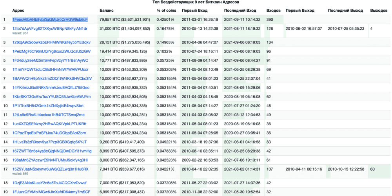The width and height of the screenshot is (392, 196).
Task: Click percentage value 0.14963%
Action: tap(165, 42)
